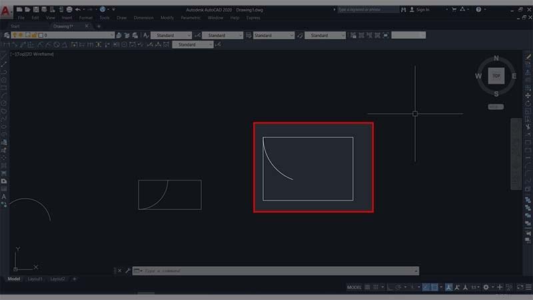Switch to the Layout1 tab
The height and width of the screenshot is (300, 533).
(35, 279)
